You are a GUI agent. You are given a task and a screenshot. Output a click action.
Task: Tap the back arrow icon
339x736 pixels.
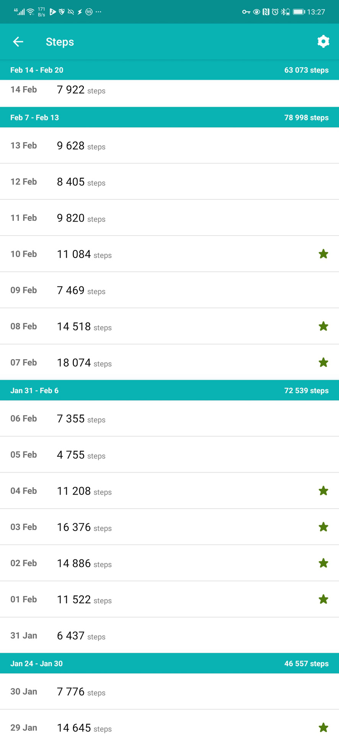pyautogui.click(x=18, y=42)
